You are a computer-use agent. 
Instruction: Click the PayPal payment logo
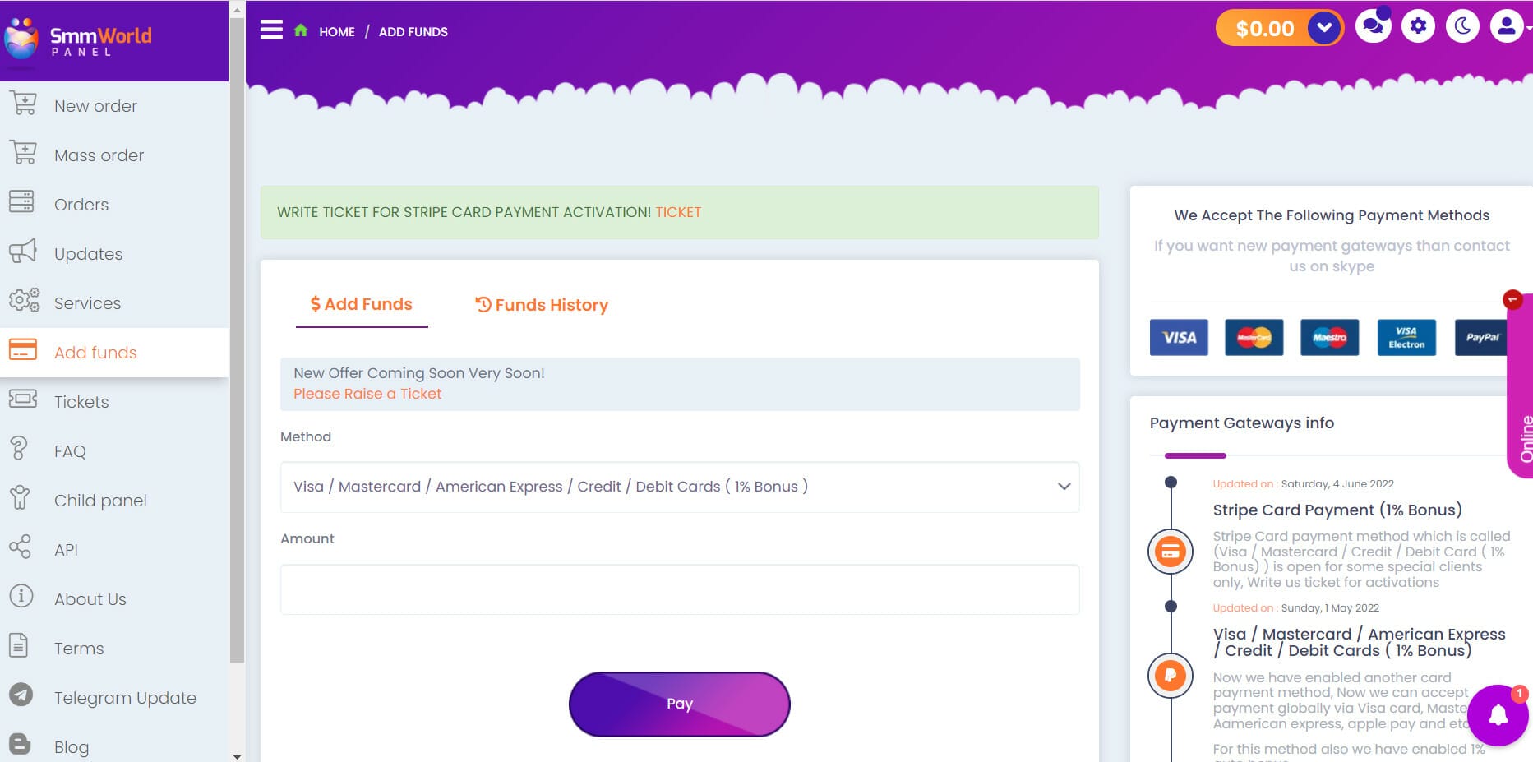click(x=1481, y=338)
